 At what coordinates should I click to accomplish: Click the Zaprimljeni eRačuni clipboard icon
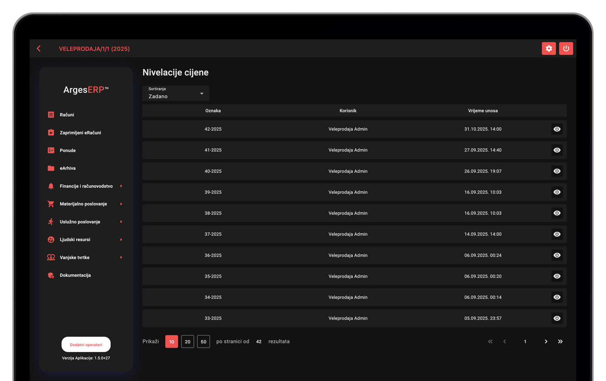(x=51, y=132)
